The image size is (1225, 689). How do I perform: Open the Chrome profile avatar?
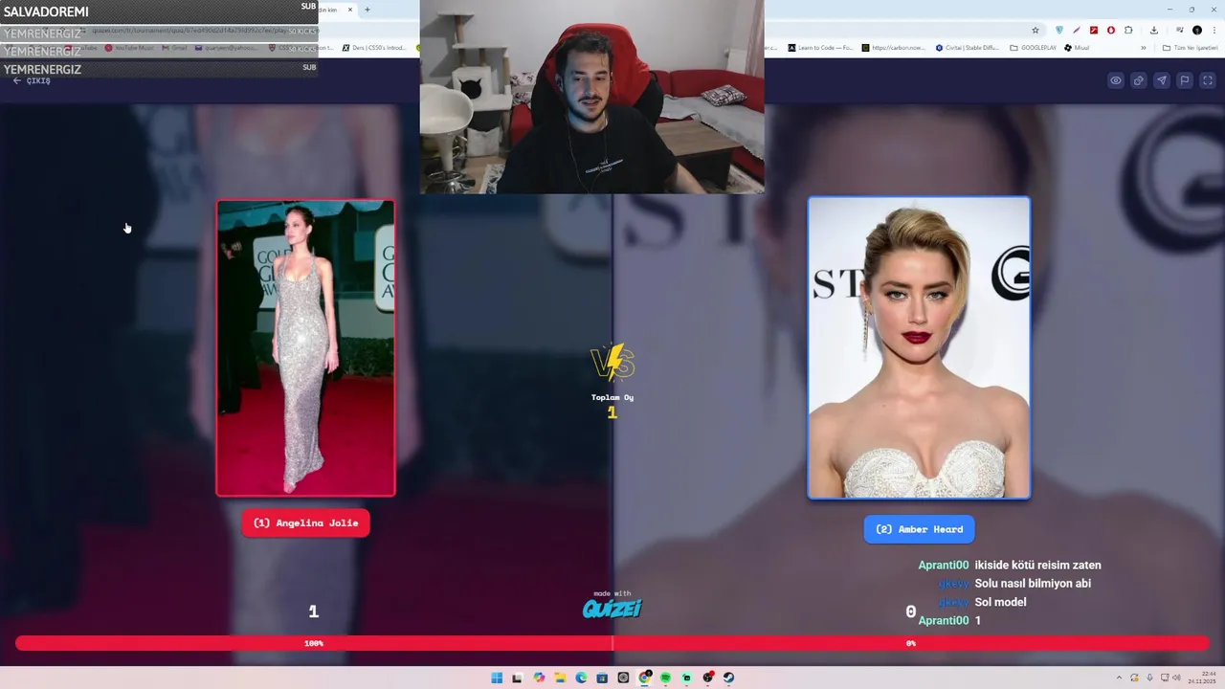pos(1197,30)
